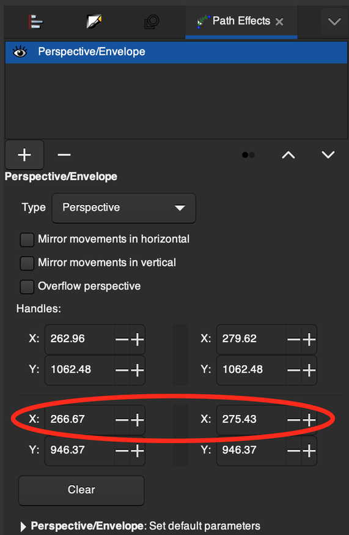Open the dock panel chevron menu
The image size is (349, 535).
pos(334,22)
